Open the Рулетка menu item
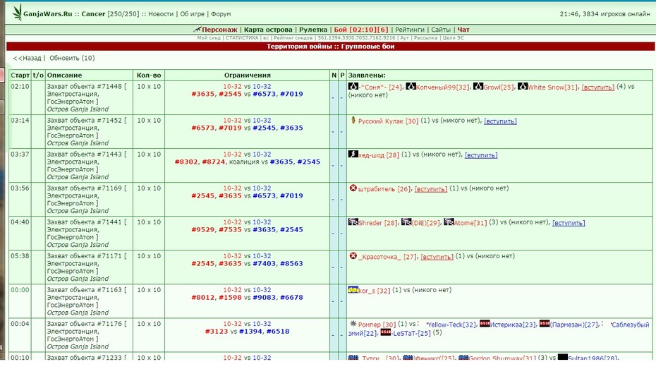Image resolution: width=656 pixels, height=369 pixels. (x=313, y=30)
